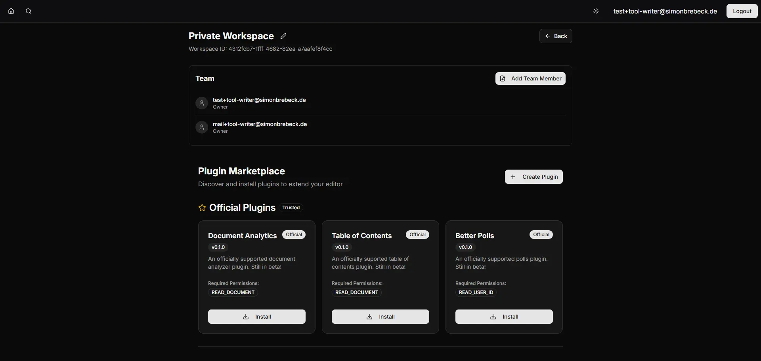Click the user email in the header
This screenshot has height=361, width=761.
(665, 11)
